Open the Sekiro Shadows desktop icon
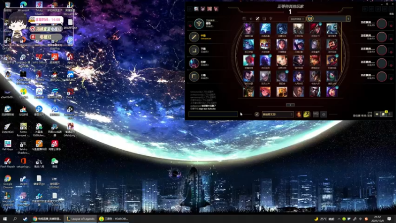 point(23,147)
